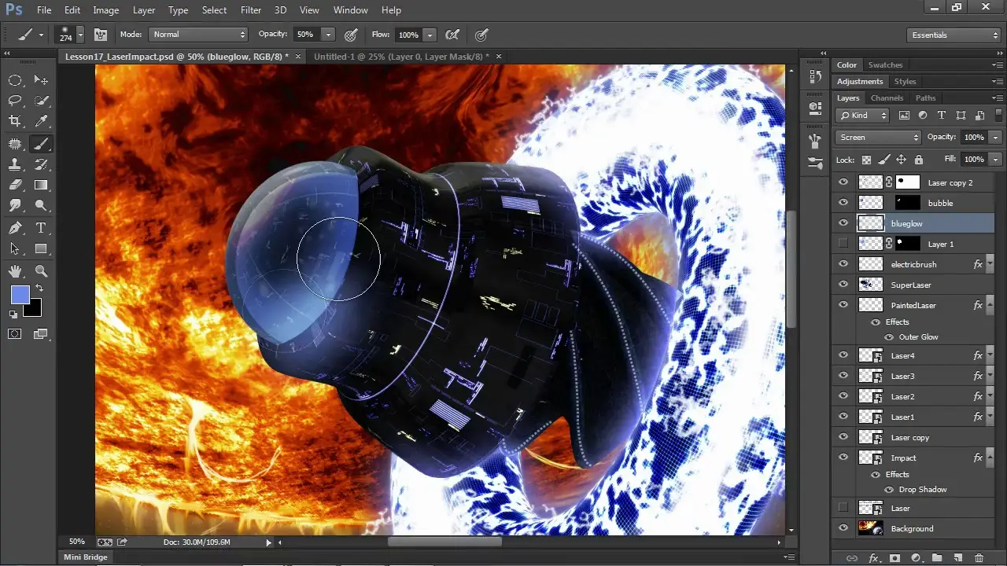This screenshot has height=566, width=1007.
Task: Select the Crop tool
Action: pos(15,121)
